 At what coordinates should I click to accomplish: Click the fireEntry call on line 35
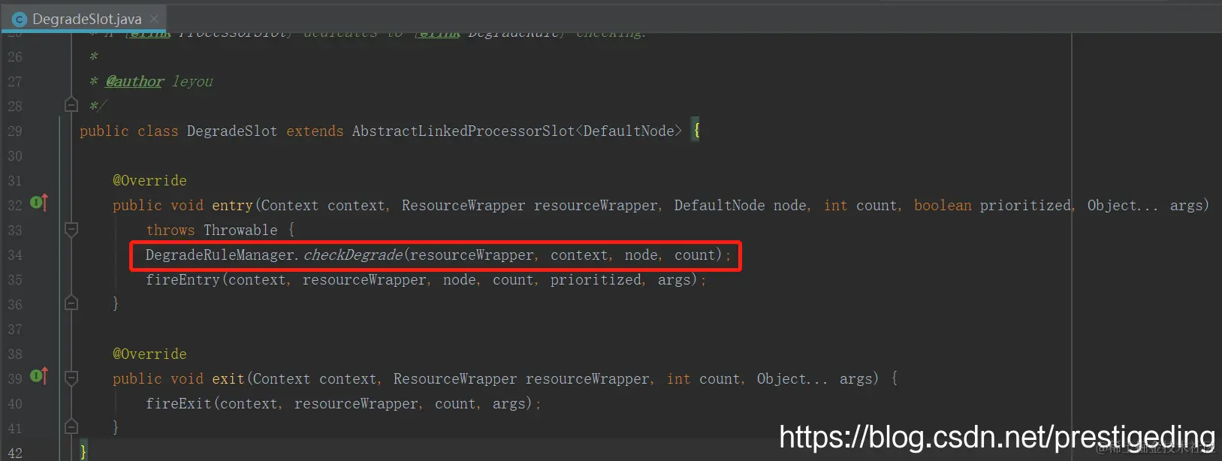pos(183,279)
